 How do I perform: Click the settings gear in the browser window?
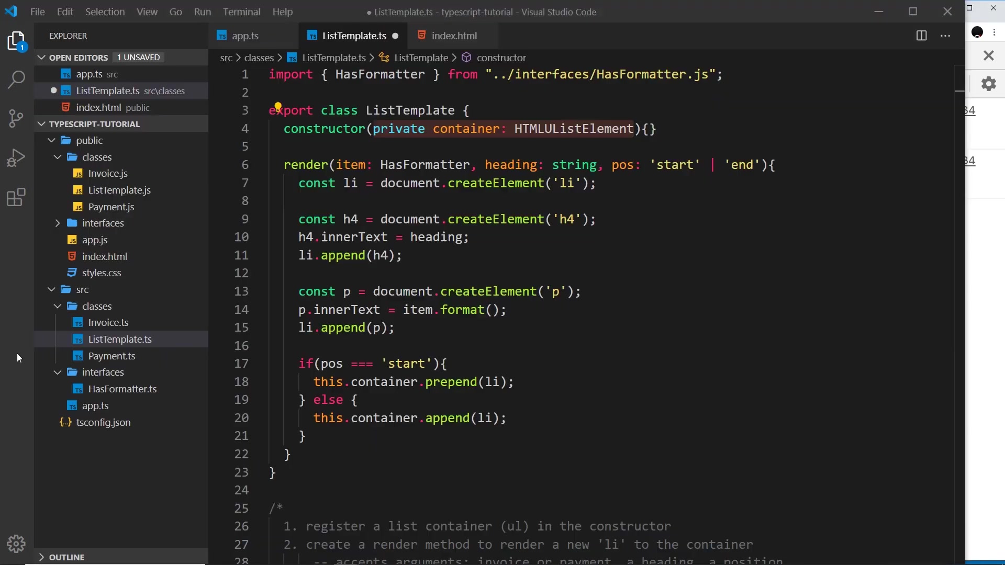(x=988, y=84)
